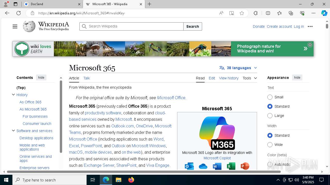Click the browser address bar URL
Screen dimensions: 330x185
pyautogui.click(x=81, y=13)
